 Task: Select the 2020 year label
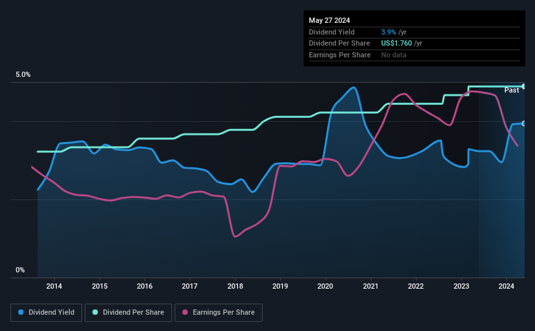tap(325, 286)
